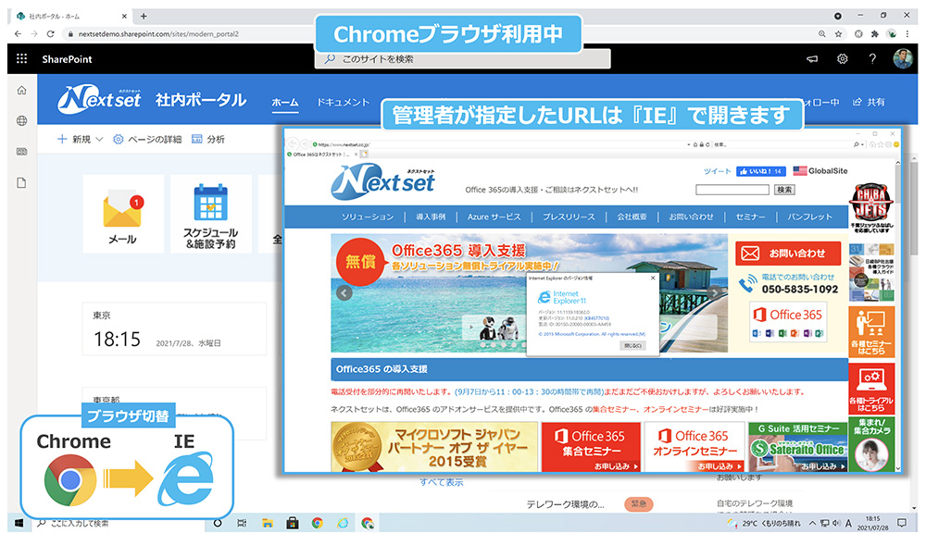Click 閉じる in the IE about dialog
This screenshot has height=533, width=926.
632,346
